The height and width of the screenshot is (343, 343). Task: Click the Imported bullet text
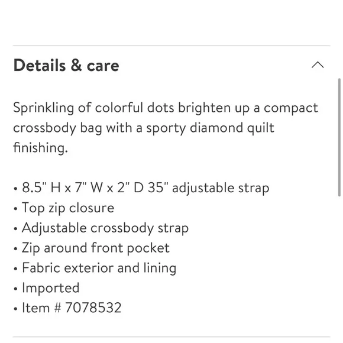click(x=51, y=288)
